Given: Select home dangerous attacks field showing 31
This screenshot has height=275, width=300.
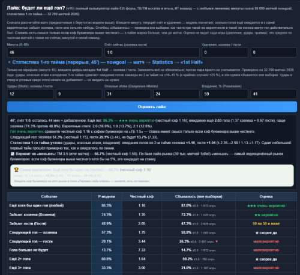Looking at the screenshot, I should click(x=128, y=94).
